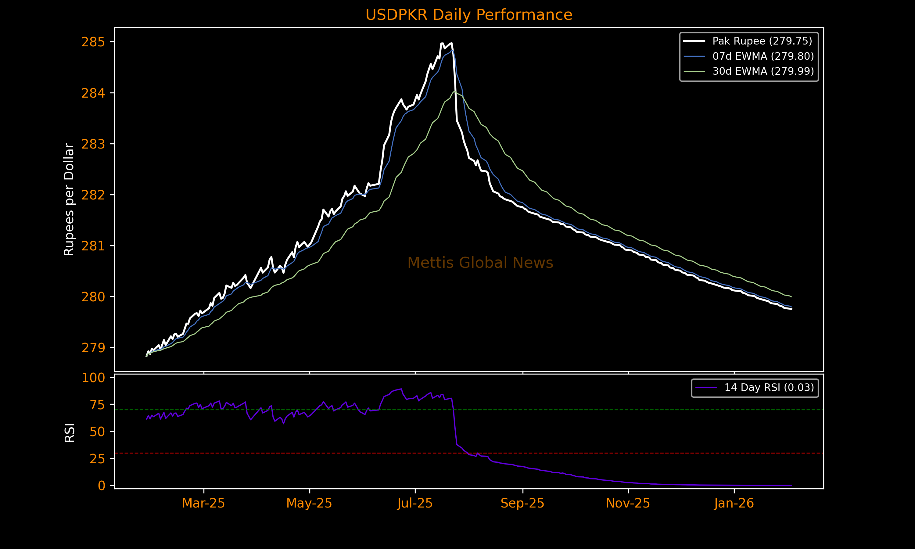
Task: Click the green 30d EWMA legend swatch
Action: [x=694, y=71]
